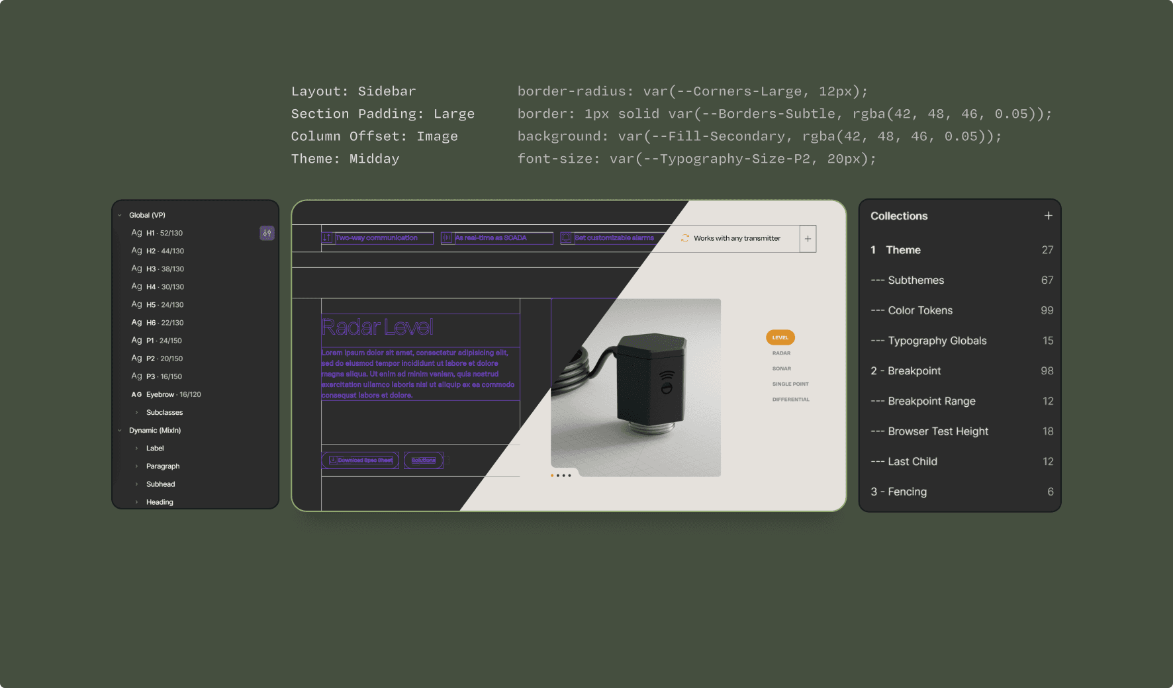Select the Subthemes collection row
The height and width of the screenshot is (688, 1173).
961,280
